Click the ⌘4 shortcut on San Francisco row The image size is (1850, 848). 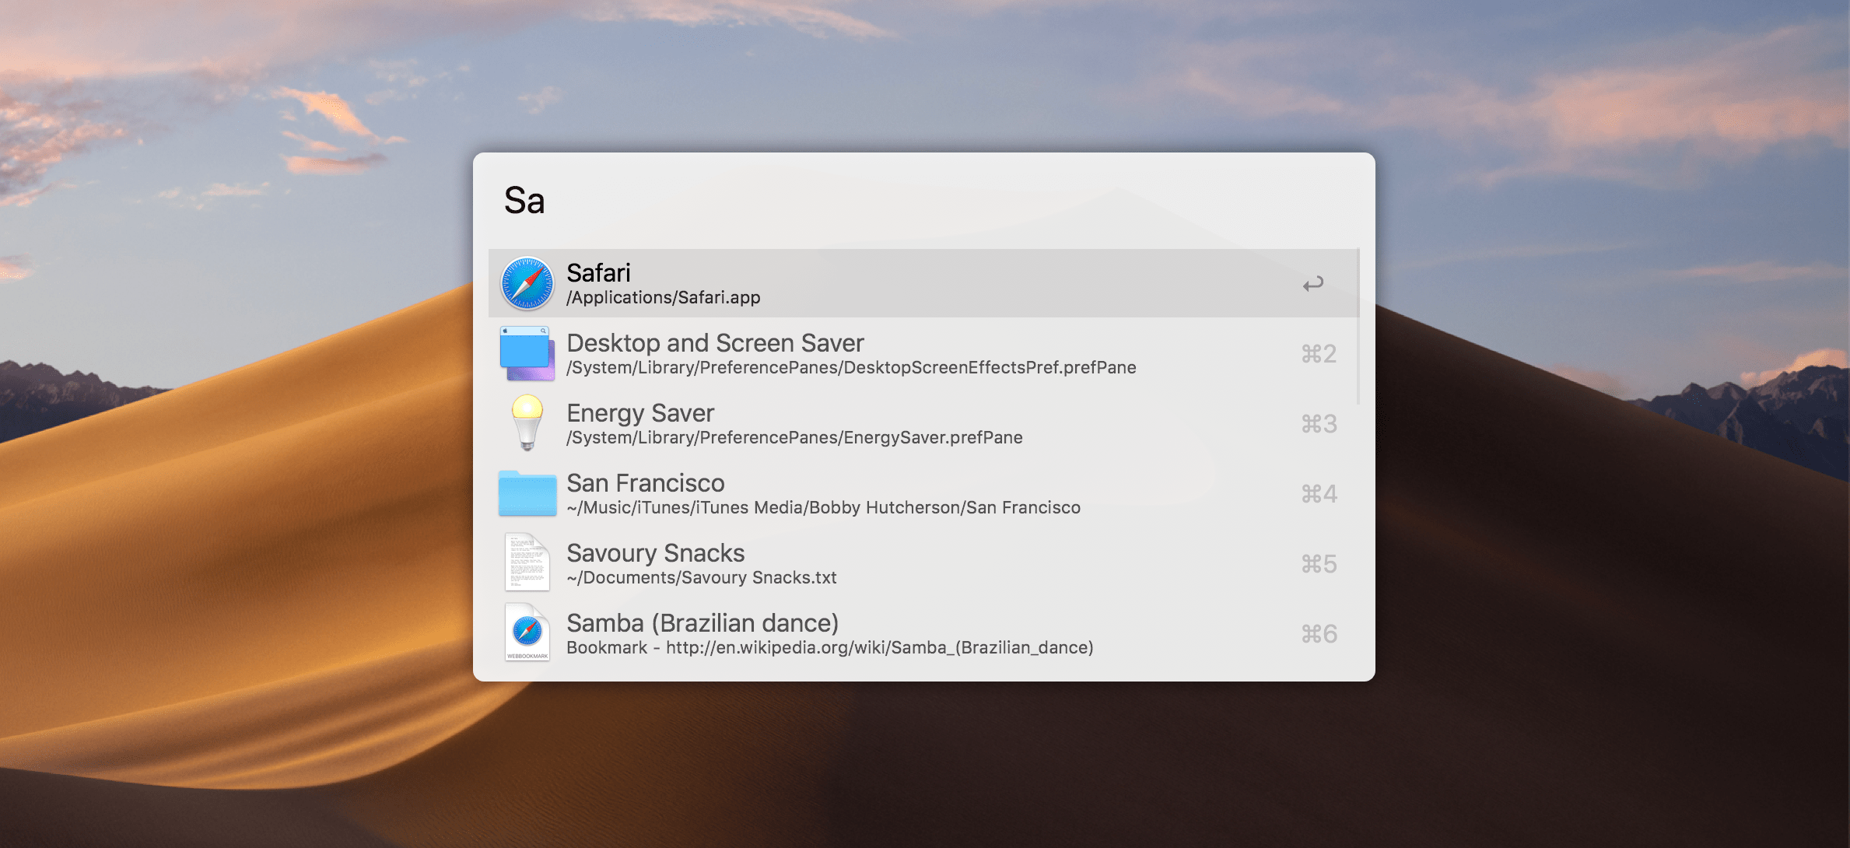(x=1319, y=494)
